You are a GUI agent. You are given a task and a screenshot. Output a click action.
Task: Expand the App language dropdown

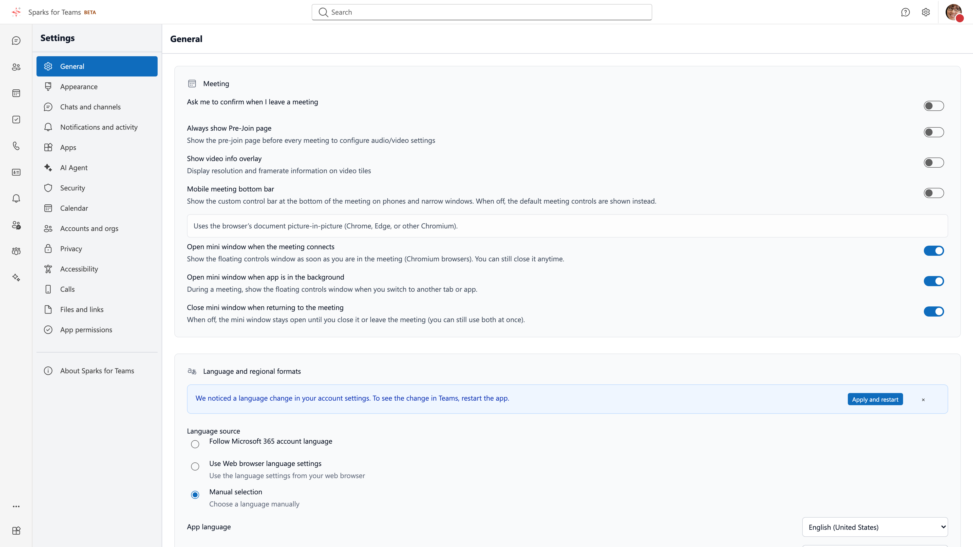tap(875, 527)
